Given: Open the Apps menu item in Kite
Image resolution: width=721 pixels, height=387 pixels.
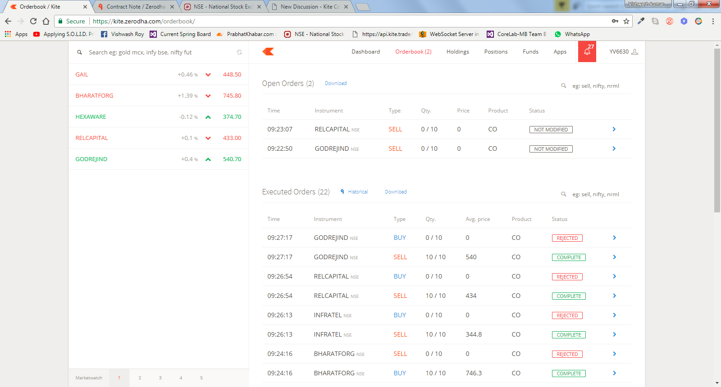Looking at the screenshot, I should click(x=560, y=52).
